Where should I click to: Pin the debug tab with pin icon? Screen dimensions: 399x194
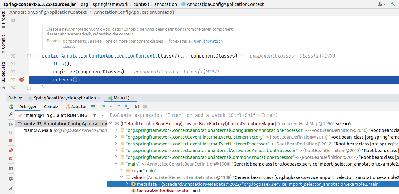pos(11,189)
